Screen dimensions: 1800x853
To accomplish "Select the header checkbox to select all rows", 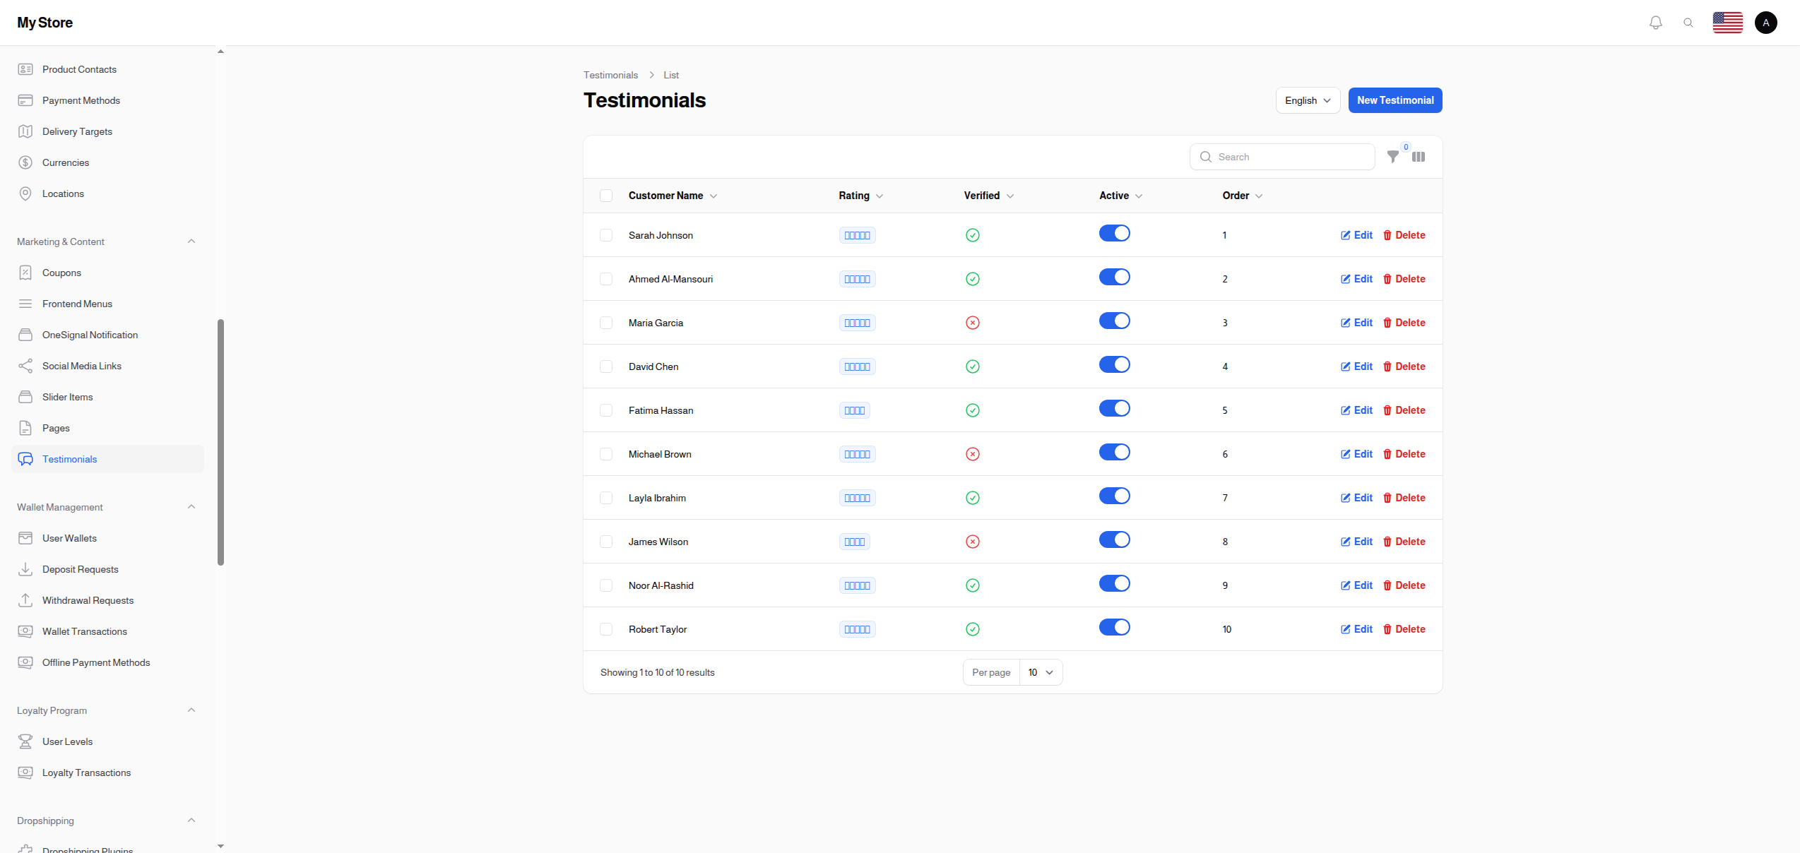I will [605, 195].
